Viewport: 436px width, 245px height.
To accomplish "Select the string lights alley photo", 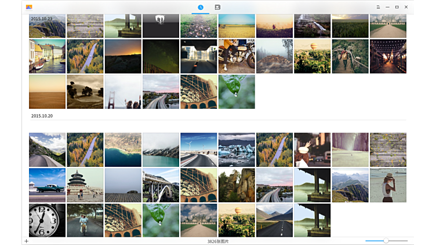I will (388, 56).
